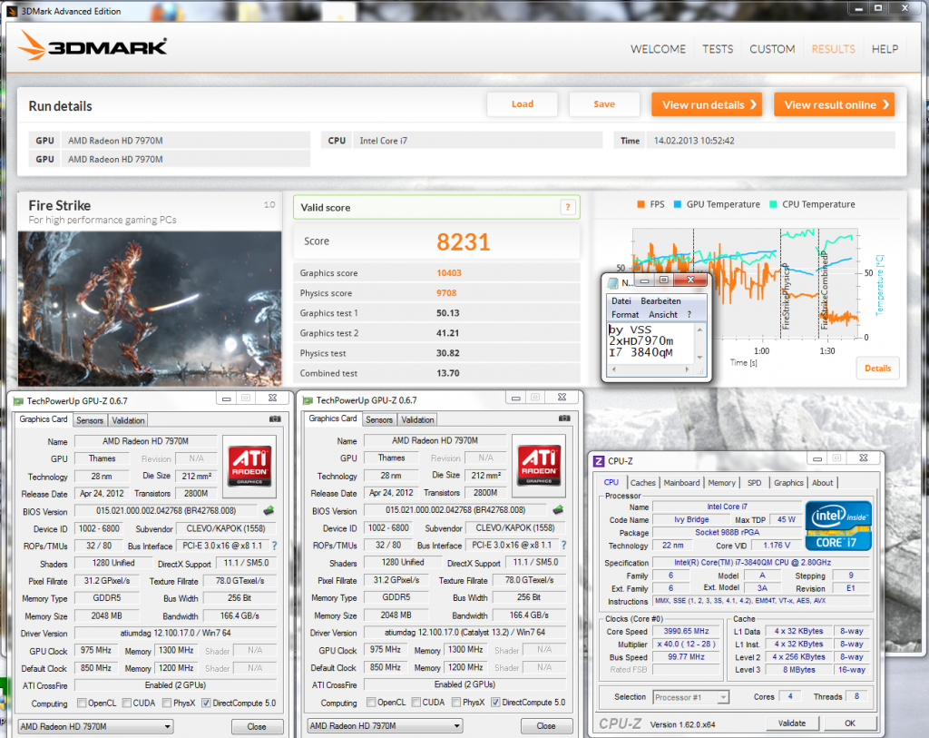The width and height of the screenshot is (929, 738).
Task: Toggle PhysX checkbox in right GPU-Z
Action: pos(456,703)
